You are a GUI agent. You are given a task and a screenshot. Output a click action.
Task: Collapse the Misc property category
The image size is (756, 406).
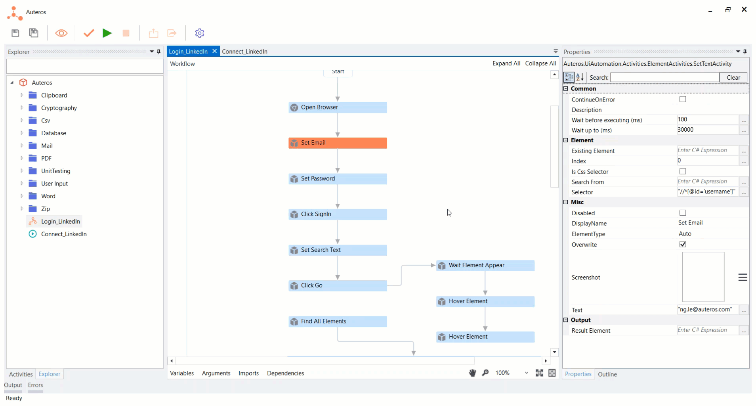click(x=566, y=202)
